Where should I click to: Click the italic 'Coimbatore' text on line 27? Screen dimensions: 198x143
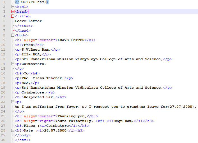pos(57,126)
